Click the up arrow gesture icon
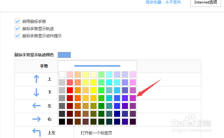224x138 pixels. pyautogui.click(x=36, y=79)
